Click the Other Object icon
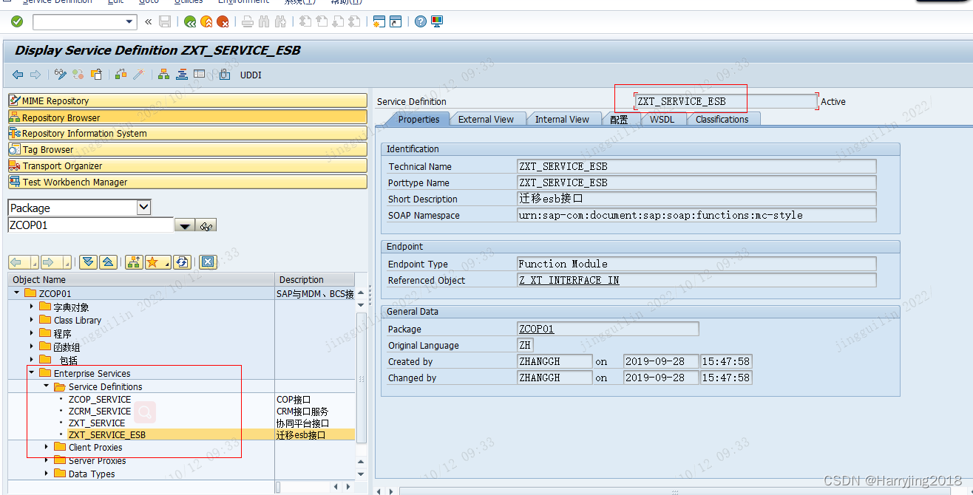Screen dimensions: 973x495 [96, 75]
